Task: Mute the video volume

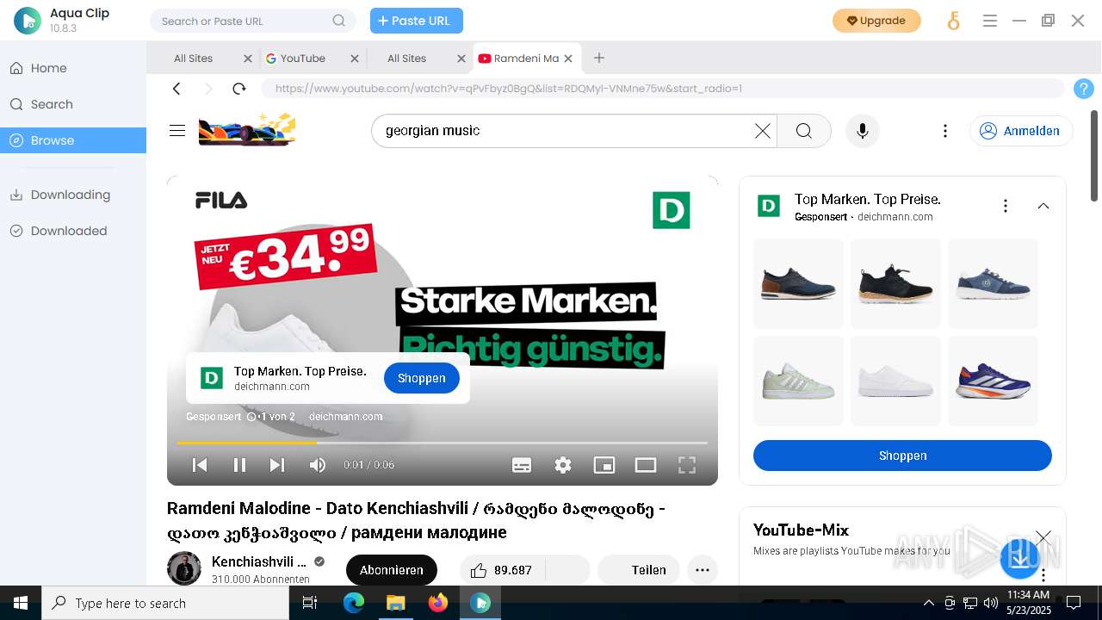Action: (x=318, y=465)
